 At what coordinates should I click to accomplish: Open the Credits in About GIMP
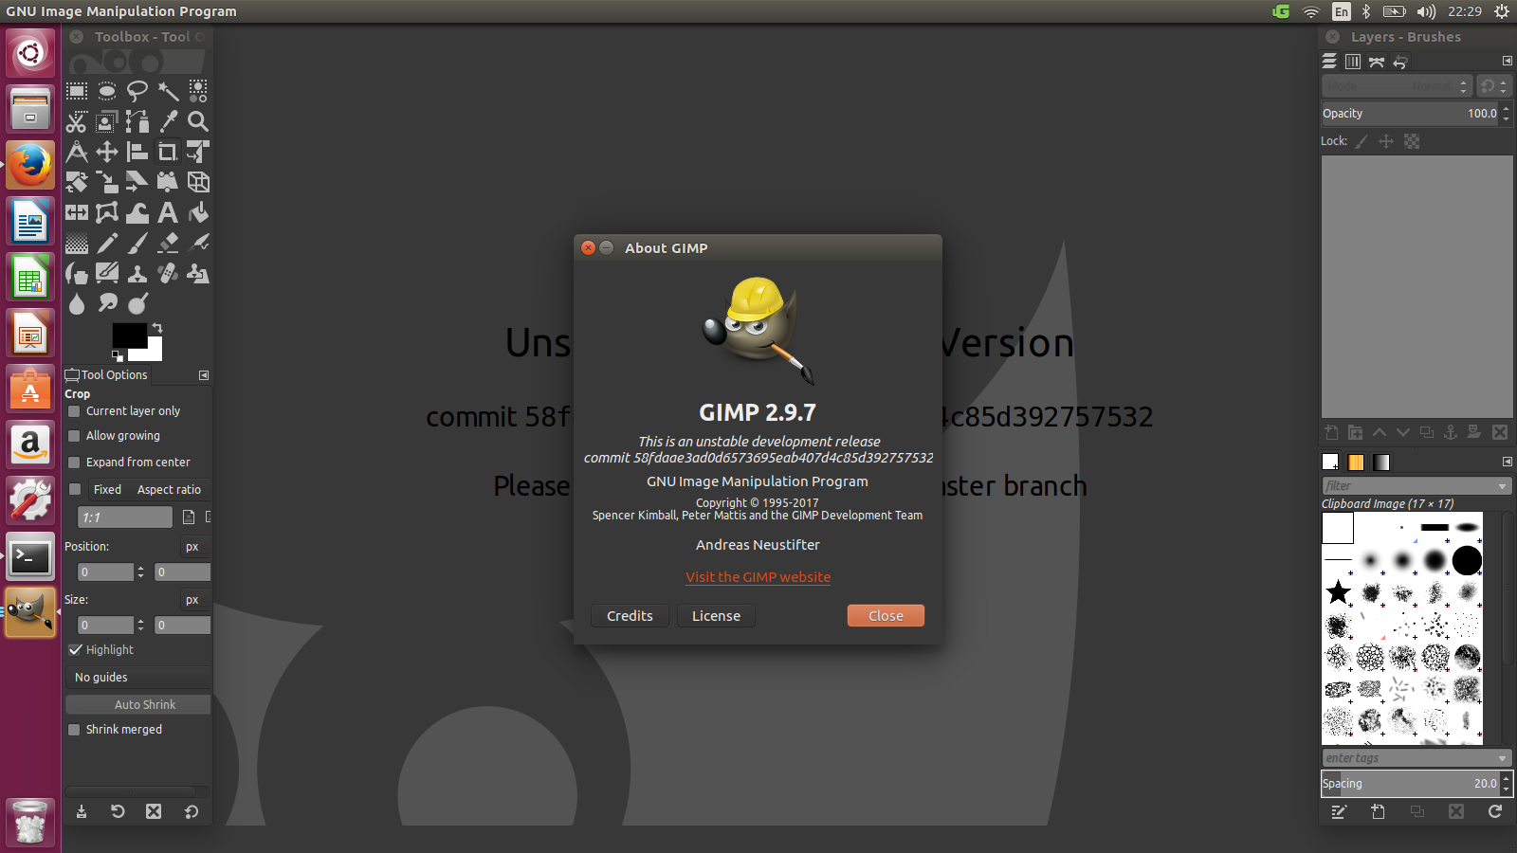[630, 616]
